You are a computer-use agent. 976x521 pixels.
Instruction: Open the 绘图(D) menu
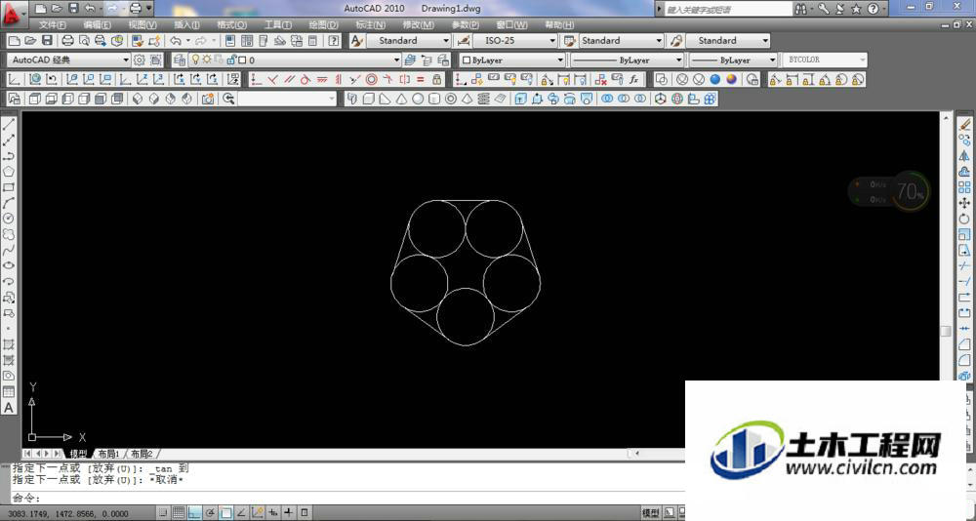tap(324, 25)
